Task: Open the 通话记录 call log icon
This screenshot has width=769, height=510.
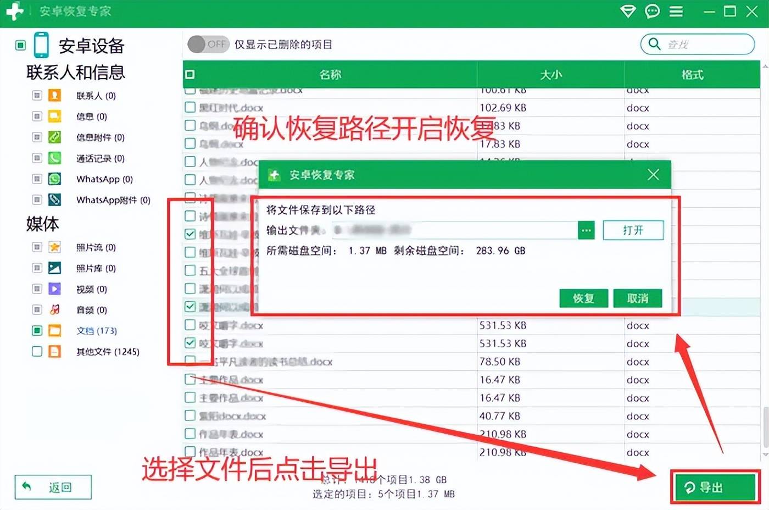Action: click(55, 158)
